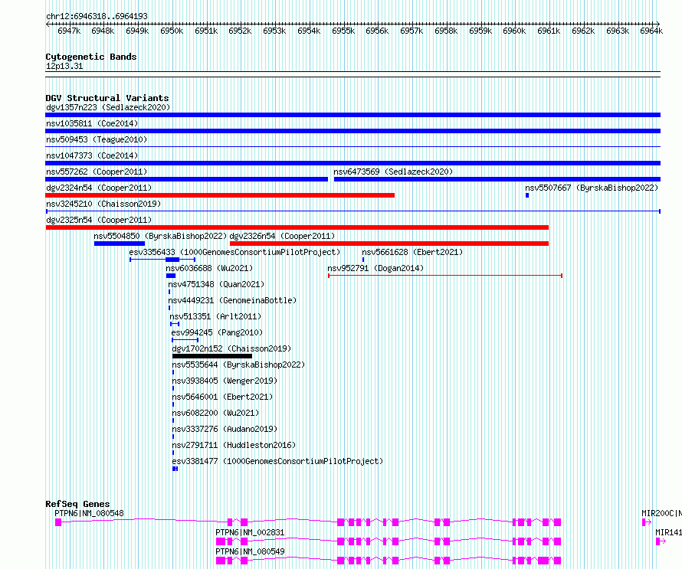Screen dimensions: 682x569
Task: Click the PTPN6|NM_080548 gene label
Action: click(89, 513)
